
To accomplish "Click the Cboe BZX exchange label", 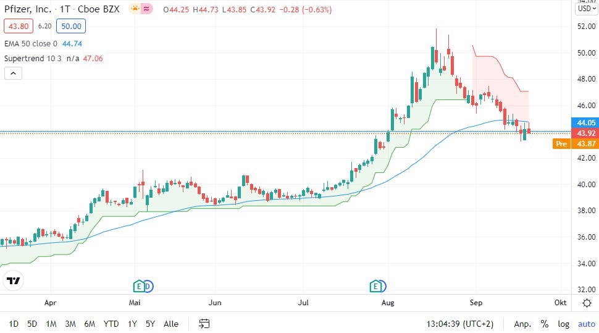I will pos(99,9).
